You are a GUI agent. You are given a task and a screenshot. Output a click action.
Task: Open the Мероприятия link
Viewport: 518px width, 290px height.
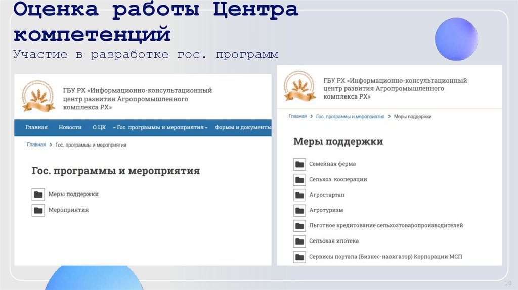point(68,210)
